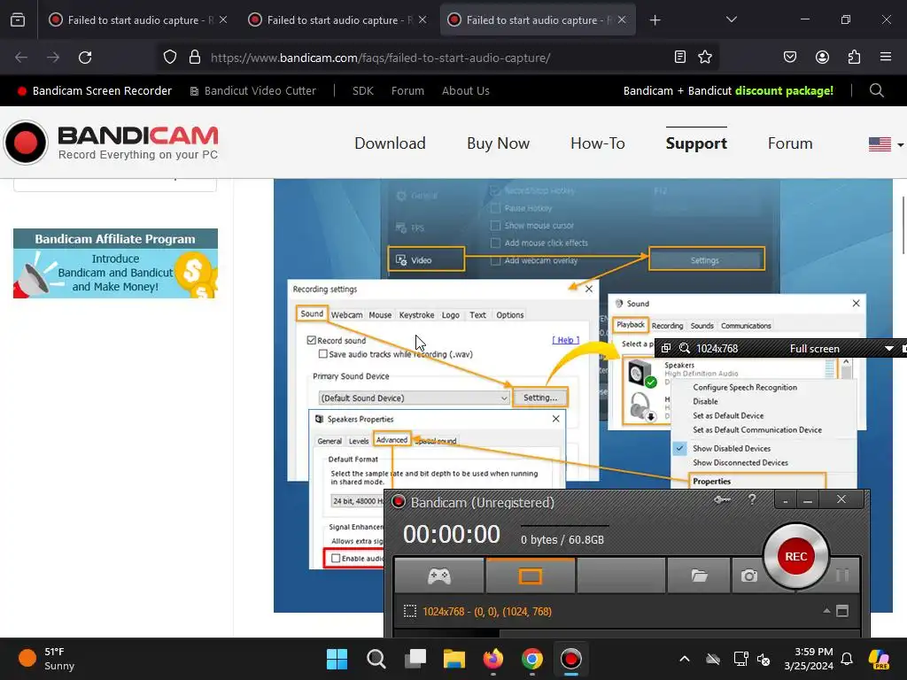Open the How-To menu
Image resolution: width=907 pixels, height=680 pixels.
[598, 143]
